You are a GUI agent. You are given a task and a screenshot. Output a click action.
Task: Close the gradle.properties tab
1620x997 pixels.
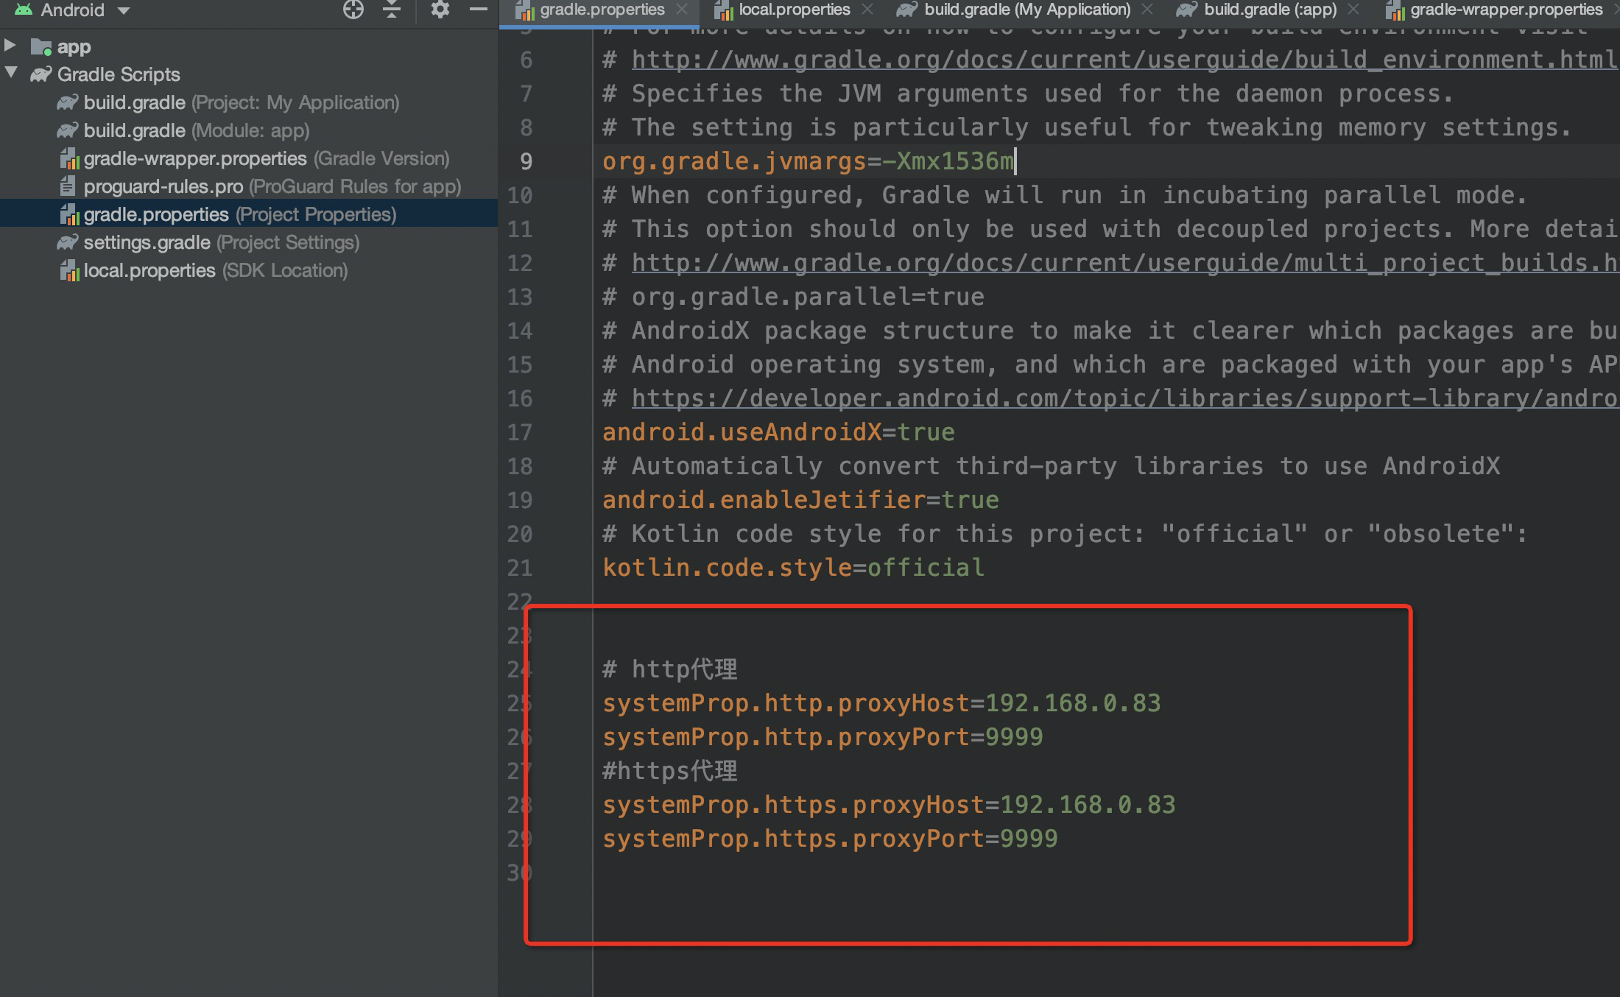click(x=682, y=10)
